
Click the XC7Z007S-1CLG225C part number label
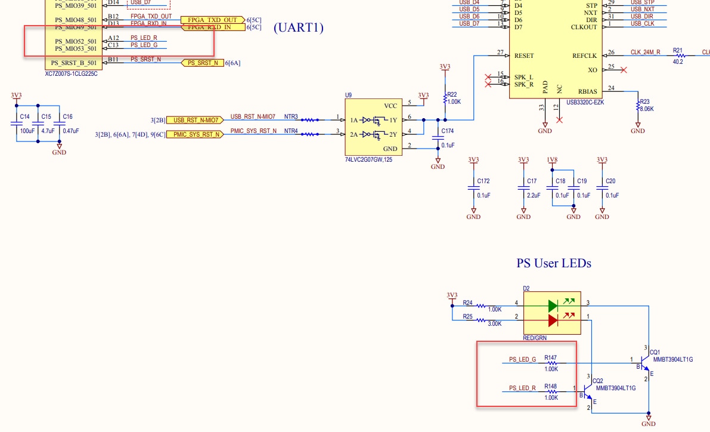(71, 74)
